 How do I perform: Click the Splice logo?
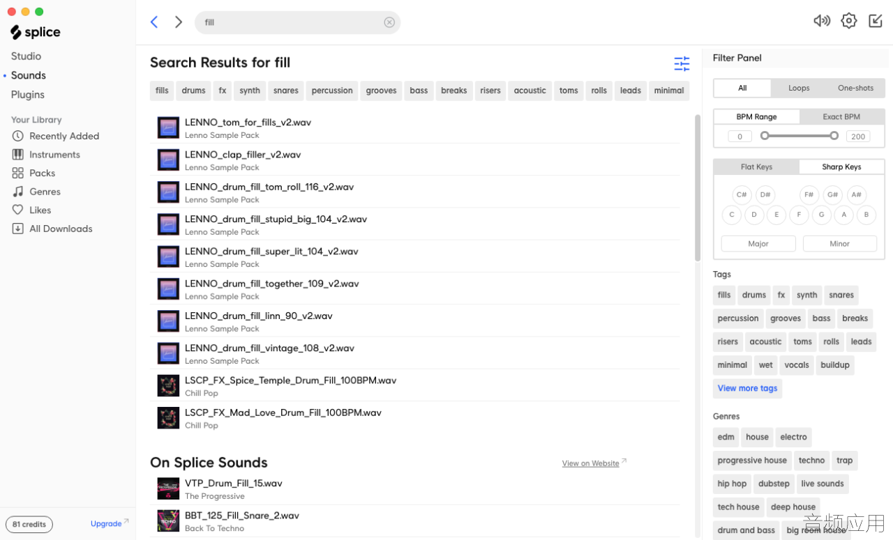[36, 32]
